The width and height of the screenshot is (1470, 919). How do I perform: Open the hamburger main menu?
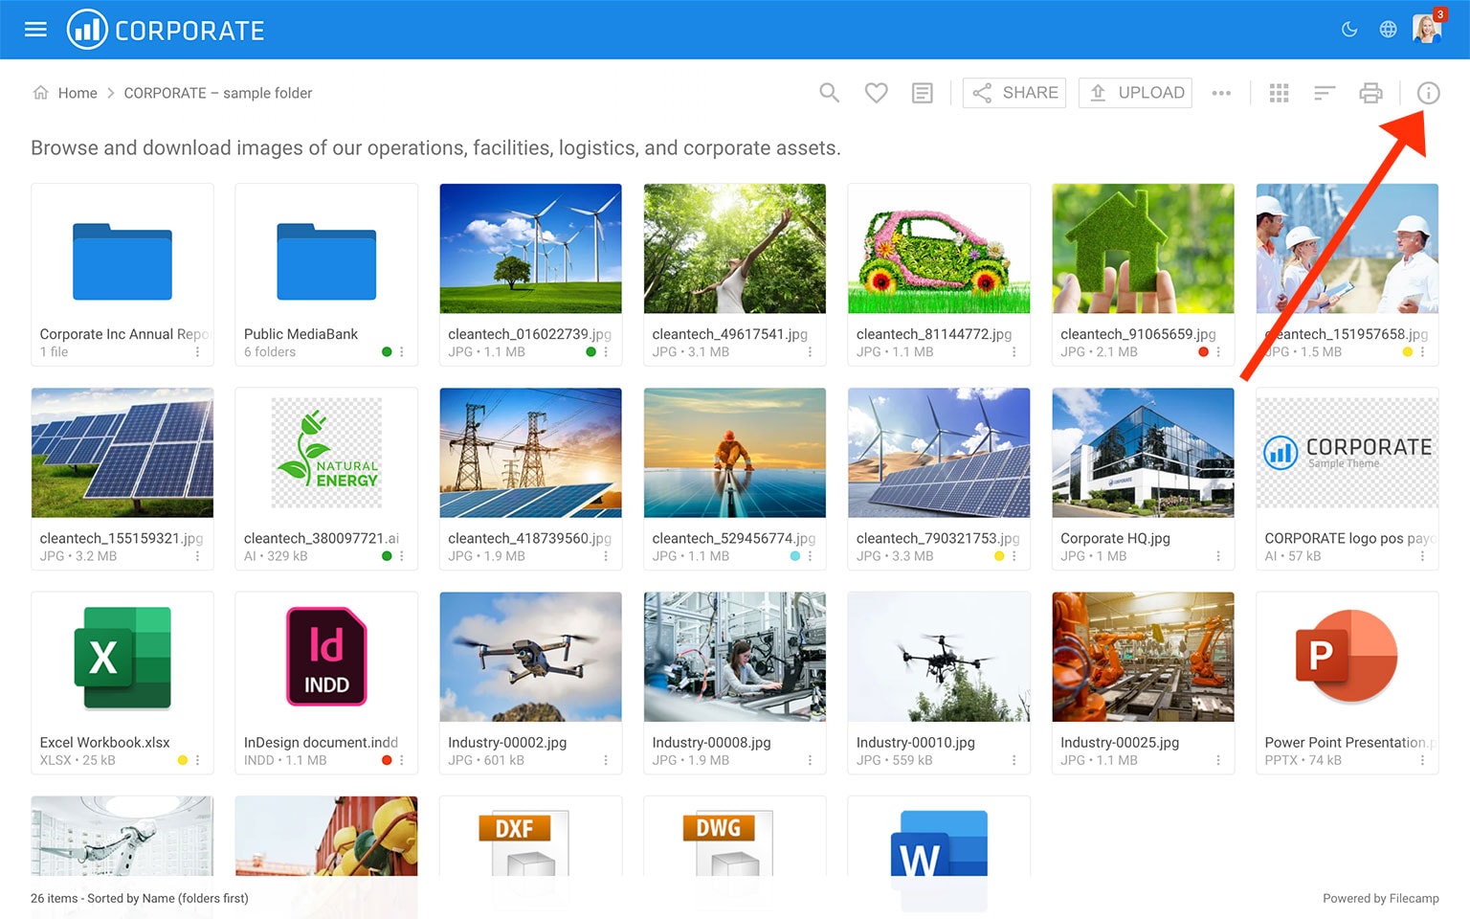coord(35,30)
